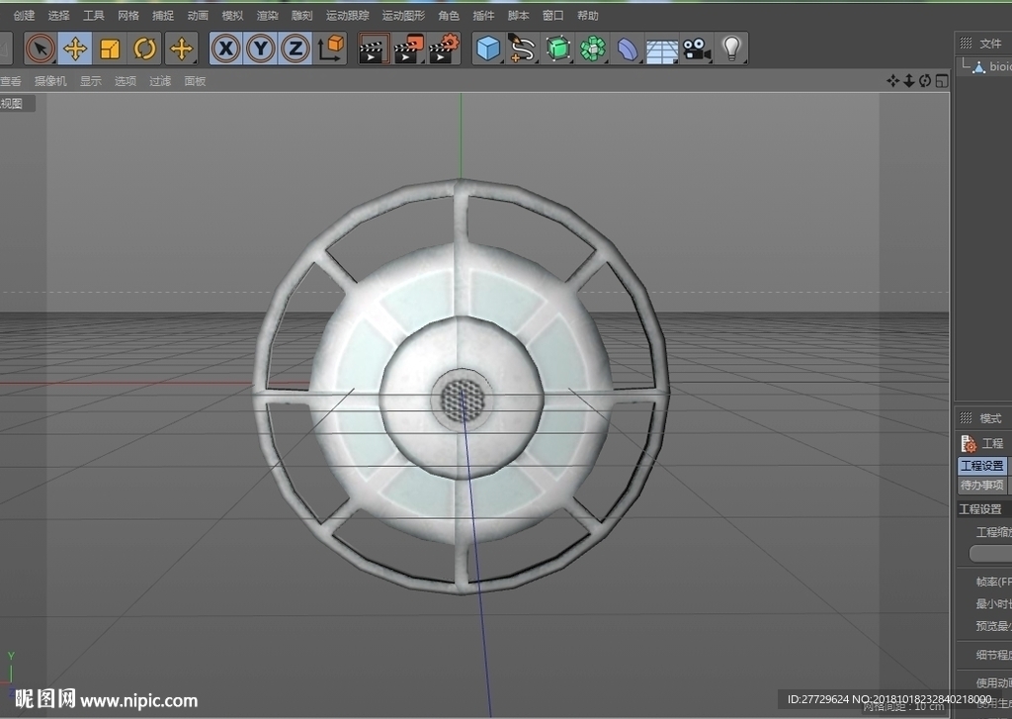Open render settings clapperboard with gear
Screen dimensions: 1012x719
pyautogui.click(x=444, y=48)
